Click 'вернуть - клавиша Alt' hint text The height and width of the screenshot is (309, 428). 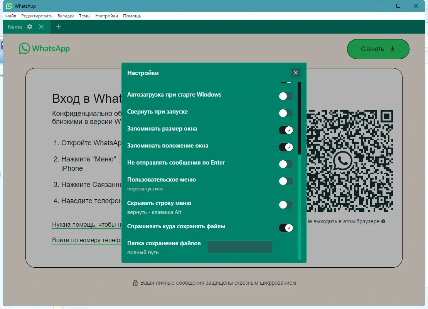154,212
